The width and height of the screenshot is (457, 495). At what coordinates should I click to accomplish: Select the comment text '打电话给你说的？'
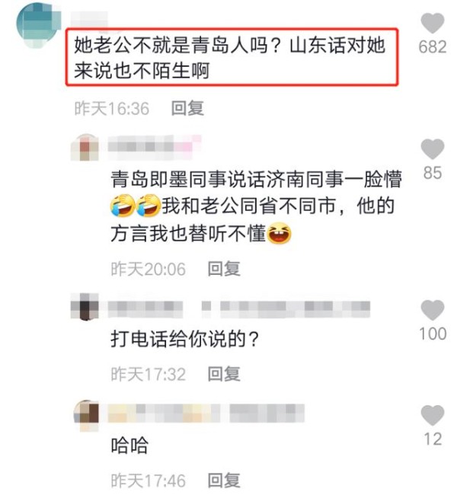pyautogui.click(x=185, y=340)
